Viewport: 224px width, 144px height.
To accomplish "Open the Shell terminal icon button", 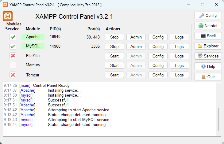I will click(208, 36).
